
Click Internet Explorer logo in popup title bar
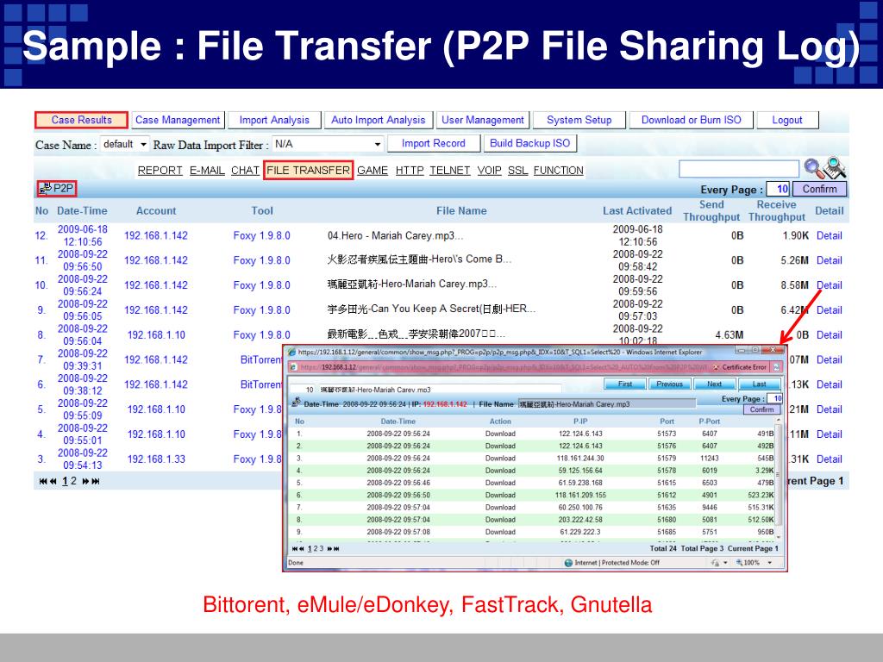[292, 353]
